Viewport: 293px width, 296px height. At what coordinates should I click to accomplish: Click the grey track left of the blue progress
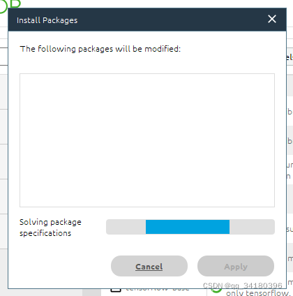coord(126,227)
